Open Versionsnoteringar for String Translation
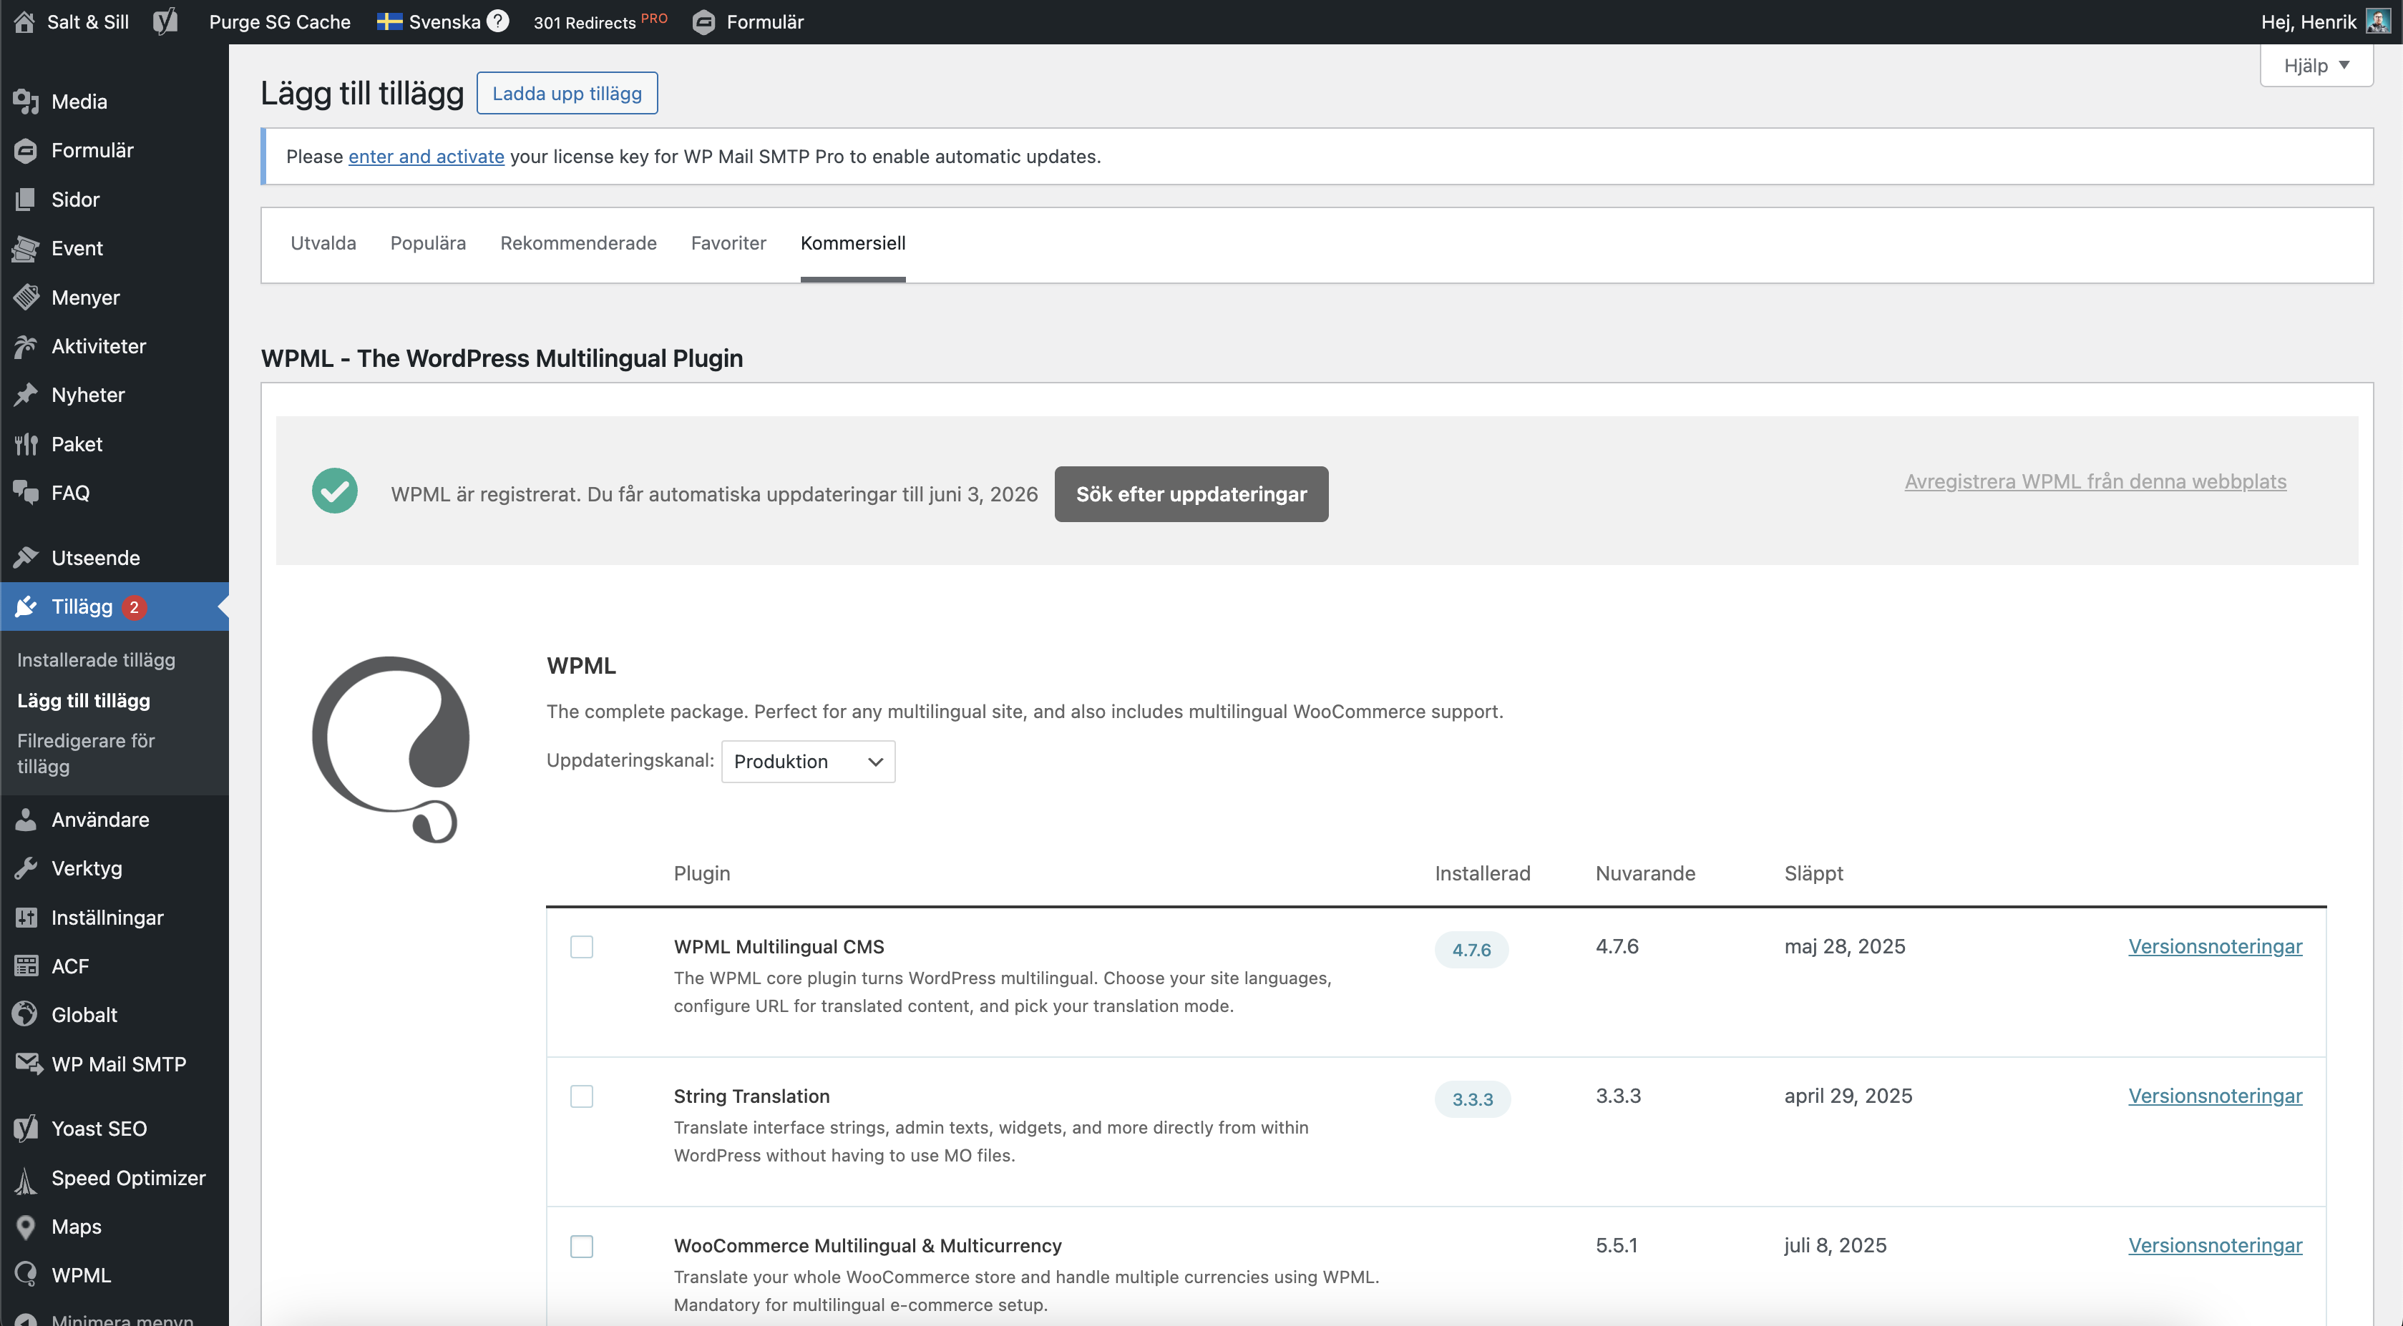The image size is (2403, 1326). click(2215, 1096)
